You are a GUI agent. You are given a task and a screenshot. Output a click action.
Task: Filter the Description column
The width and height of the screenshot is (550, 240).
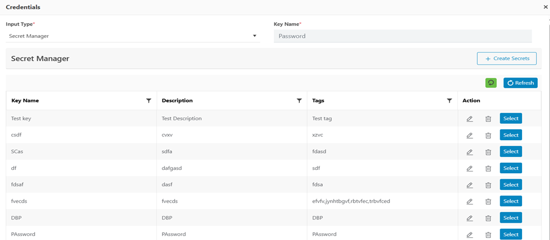pos(299,101)
